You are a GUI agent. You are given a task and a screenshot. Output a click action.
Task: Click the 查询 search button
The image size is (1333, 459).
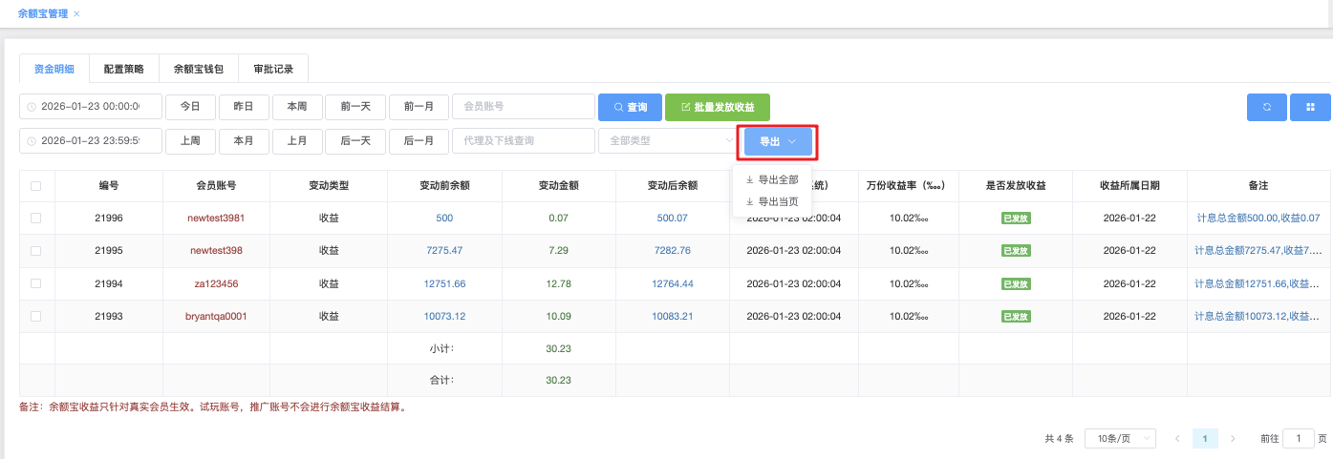629,107
